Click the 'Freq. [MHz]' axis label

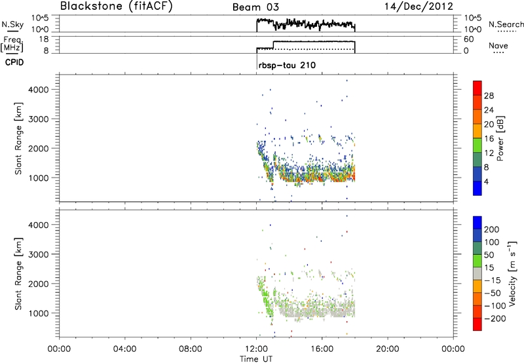click(x=12, y=44)
